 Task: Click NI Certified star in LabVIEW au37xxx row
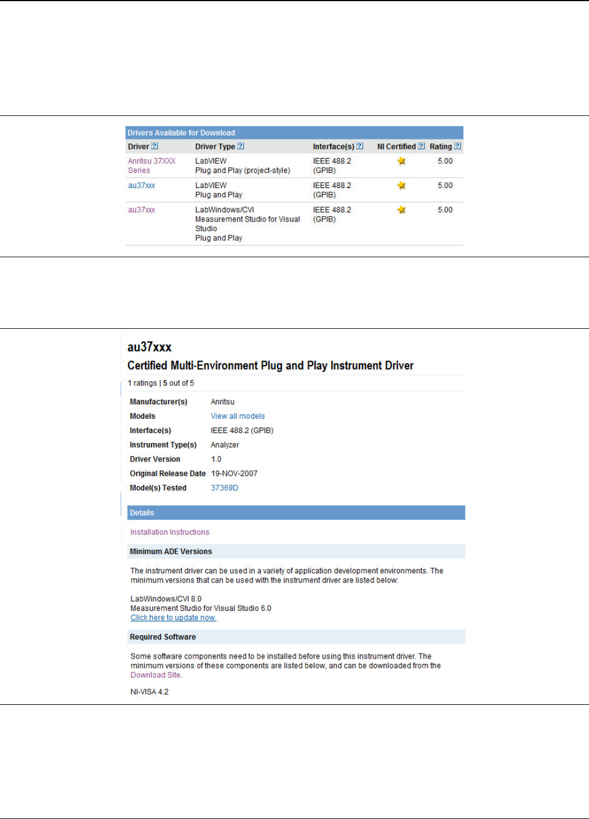(x=402, y=185)
